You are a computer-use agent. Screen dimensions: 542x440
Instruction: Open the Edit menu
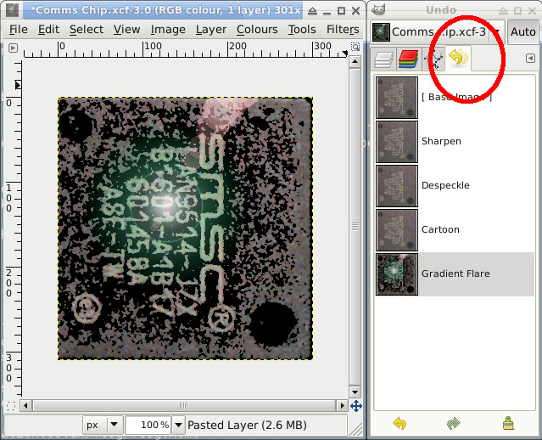click(x=48, y=30)
